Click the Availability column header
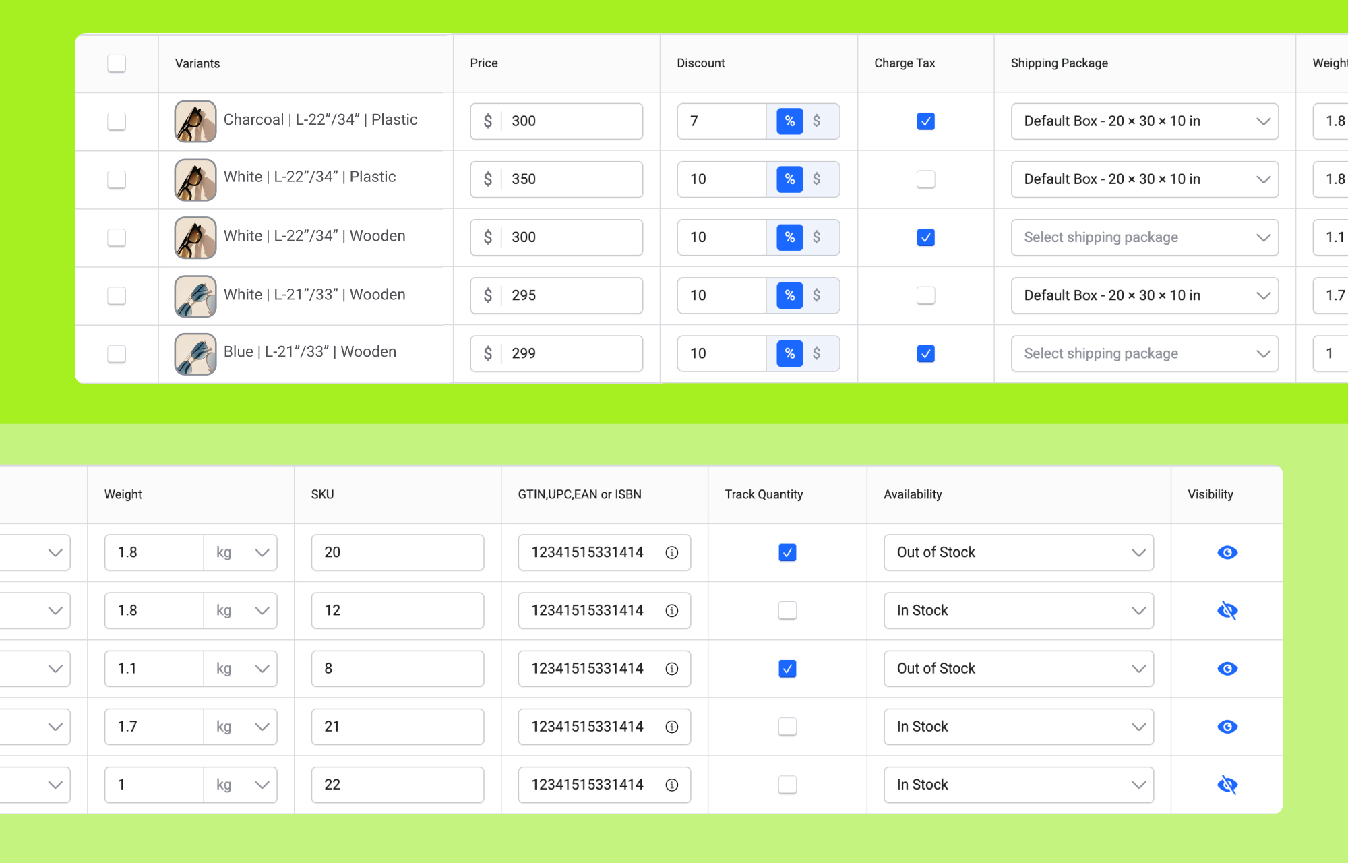 (913, 494)
